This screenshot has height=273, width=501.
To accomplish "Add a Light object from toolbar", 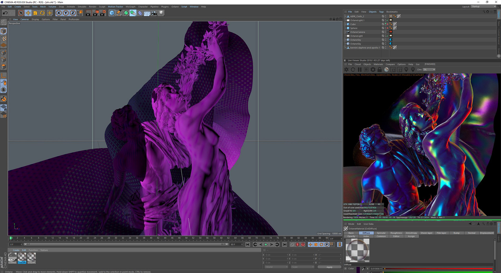I will 161,13.
